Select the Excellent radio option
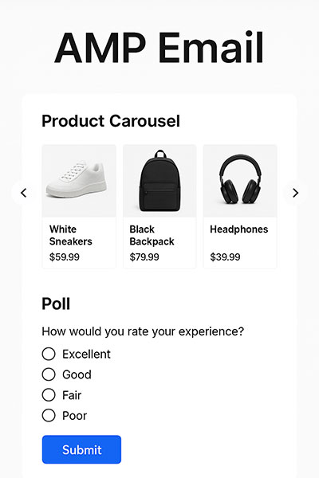The width and height of the screenshot is (319, 478). tap(49, 354)
